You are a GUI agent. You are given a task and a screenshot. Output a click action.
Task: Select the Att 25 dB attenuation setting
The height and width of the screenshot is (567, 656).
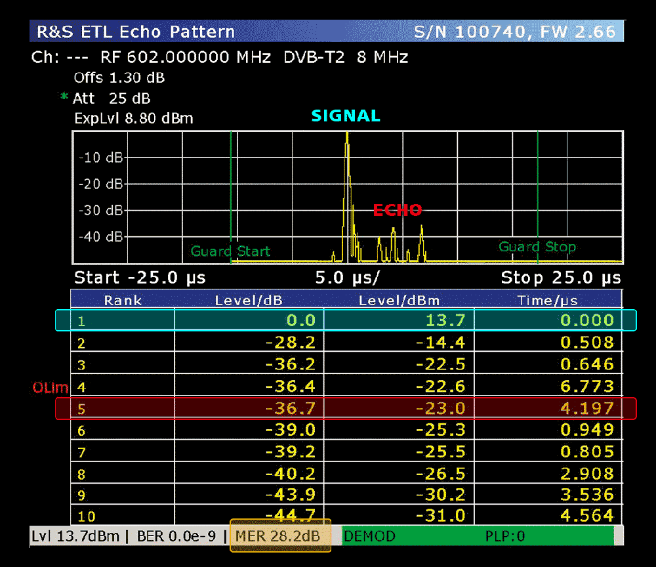coord(112,98)
